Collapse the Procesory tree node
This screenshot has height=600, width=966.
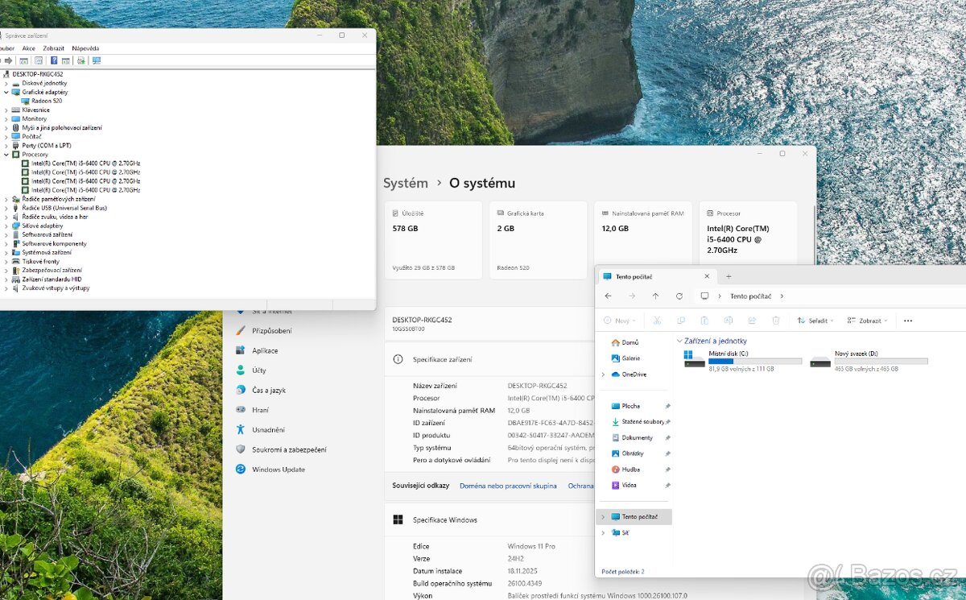tap(6, 155)
